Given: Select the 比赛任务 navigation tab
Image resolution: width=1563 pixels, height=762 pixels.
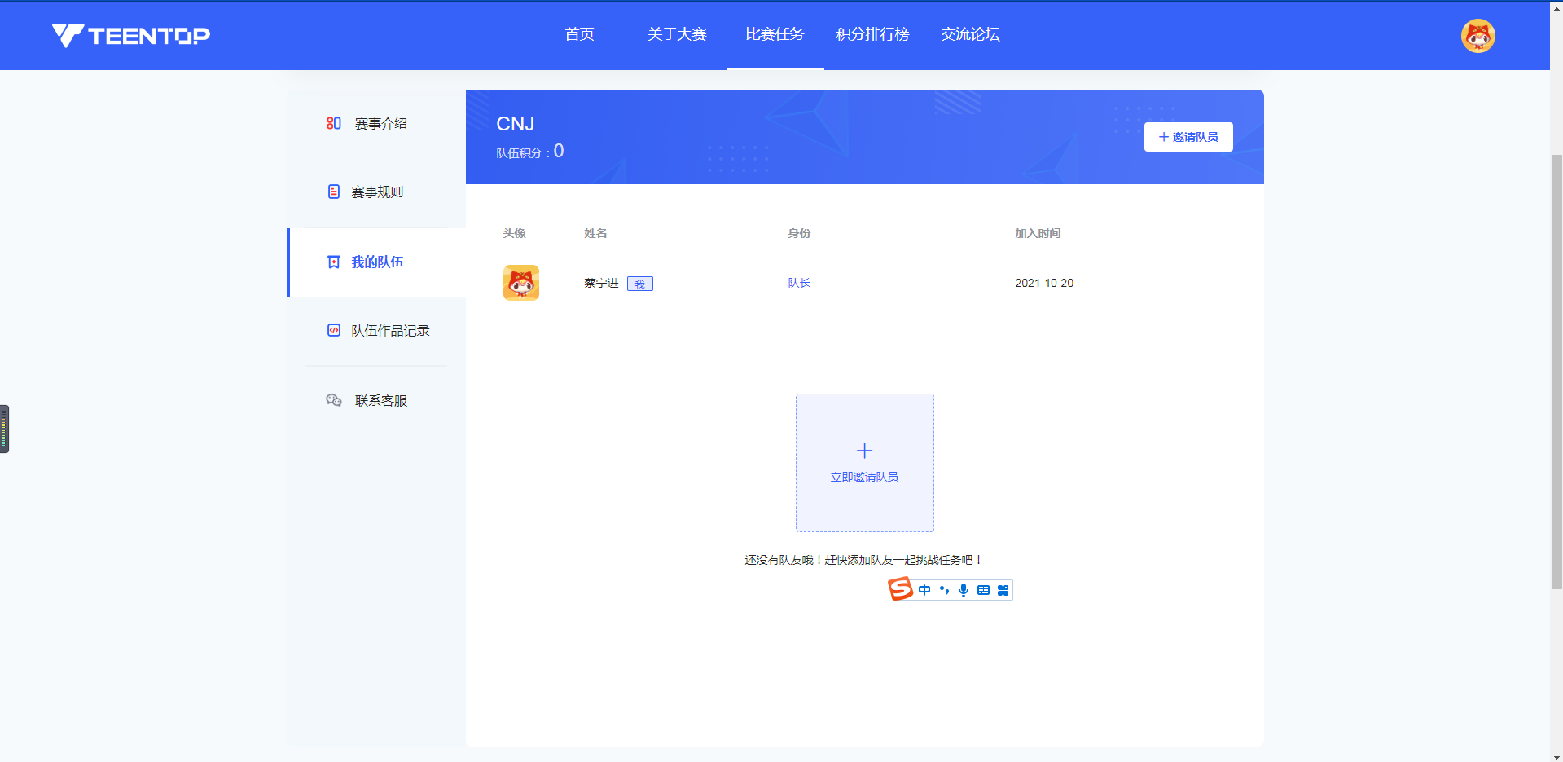Looking at the screenshot, I should pyautogui.click(x=775, y=34).
